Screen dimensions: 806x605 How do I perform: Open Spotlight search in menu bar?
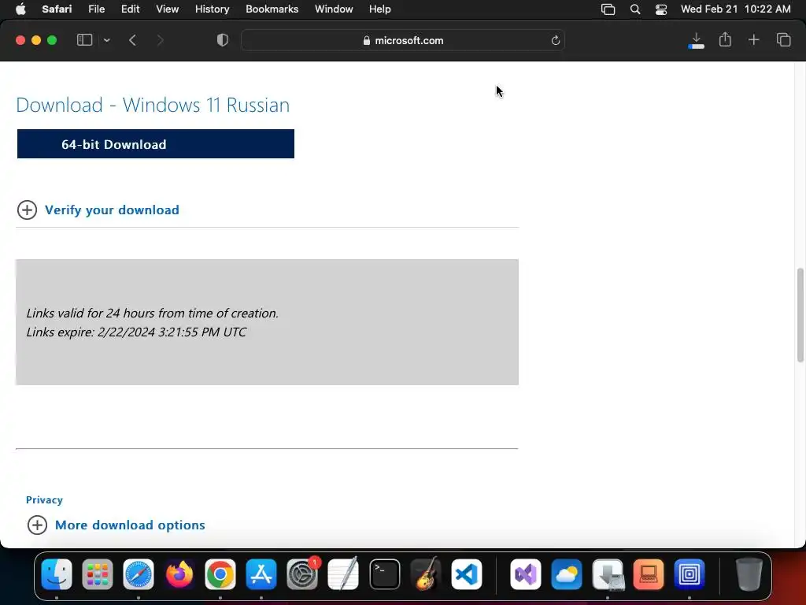[x=635, y=9]
